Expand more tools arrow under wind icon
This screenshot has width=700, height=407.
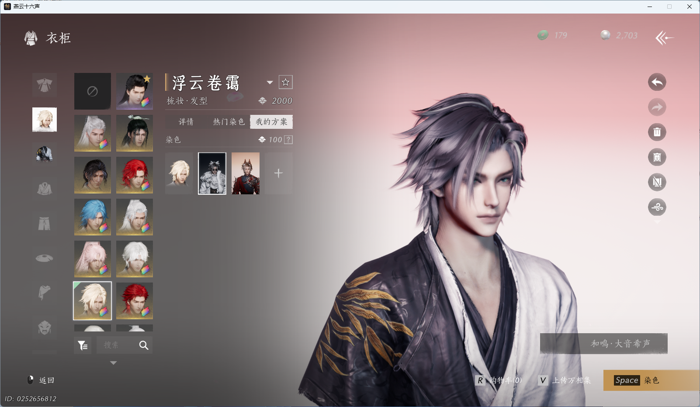657,222
